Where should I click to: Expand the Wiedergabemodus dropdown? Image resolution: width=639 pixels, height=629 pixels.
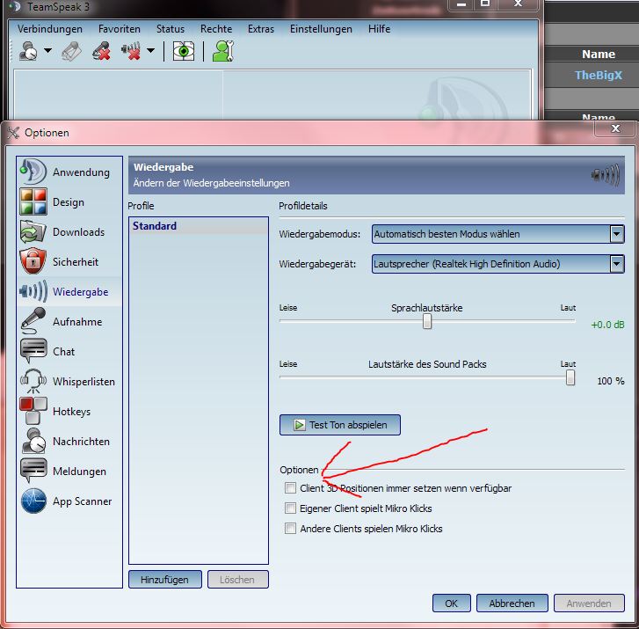(x=617, y=234)
